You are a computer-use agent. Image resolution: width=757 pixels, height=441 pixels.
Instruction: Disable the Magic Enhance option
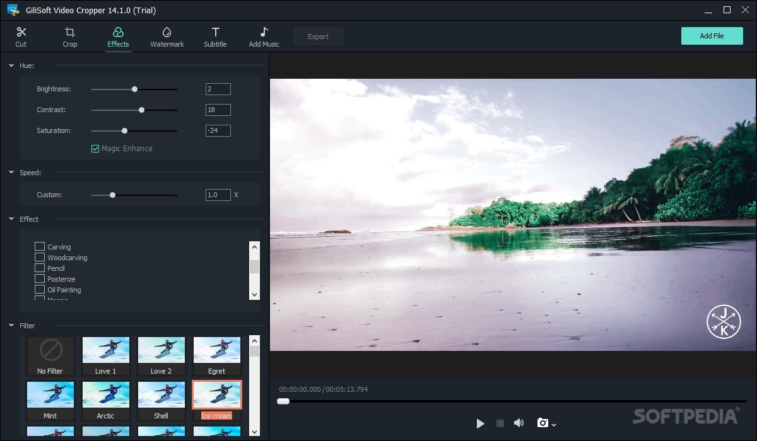95,148
